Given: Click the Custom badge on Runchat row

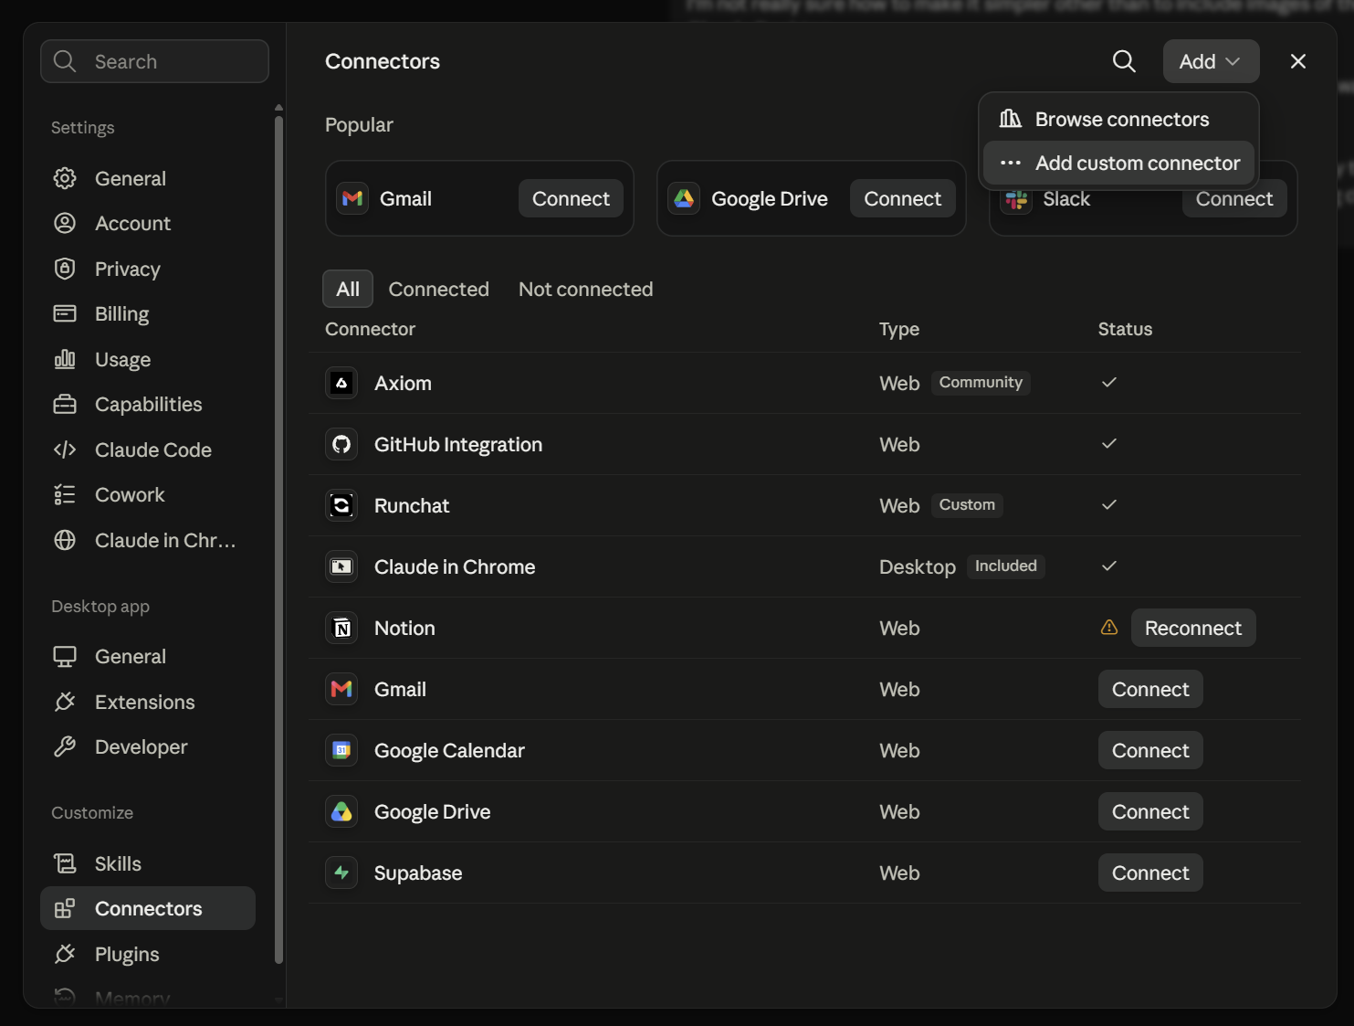Looking at the screenshot, I should click(967, 504).
